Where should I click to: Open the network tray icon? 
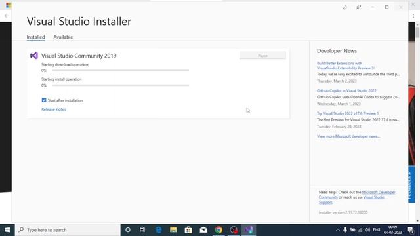(x=360, y=230)
